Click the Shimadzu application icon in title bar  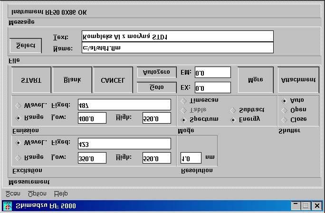(8, 206)
